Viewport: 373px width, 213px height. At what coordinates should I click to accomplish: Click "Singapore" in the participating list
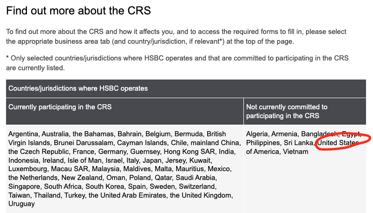(x=24, y=186)
